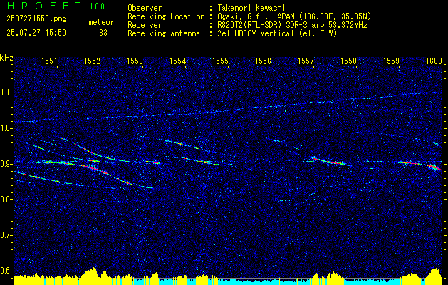
Task: Click the 1558 time marker
Action: [348, 61]
